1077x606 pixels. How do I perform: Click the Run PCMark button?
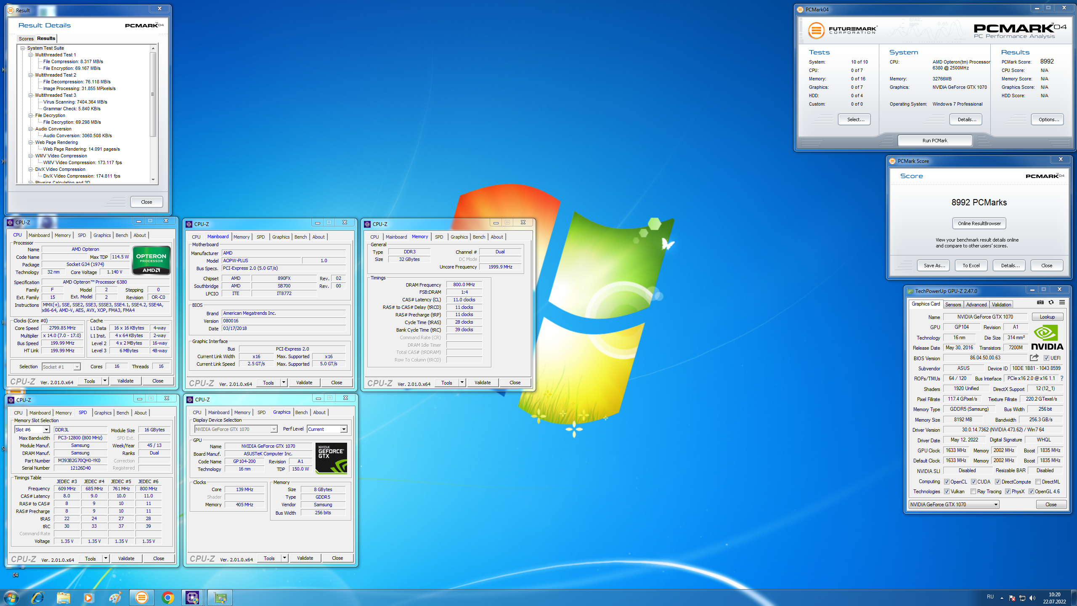935,141
